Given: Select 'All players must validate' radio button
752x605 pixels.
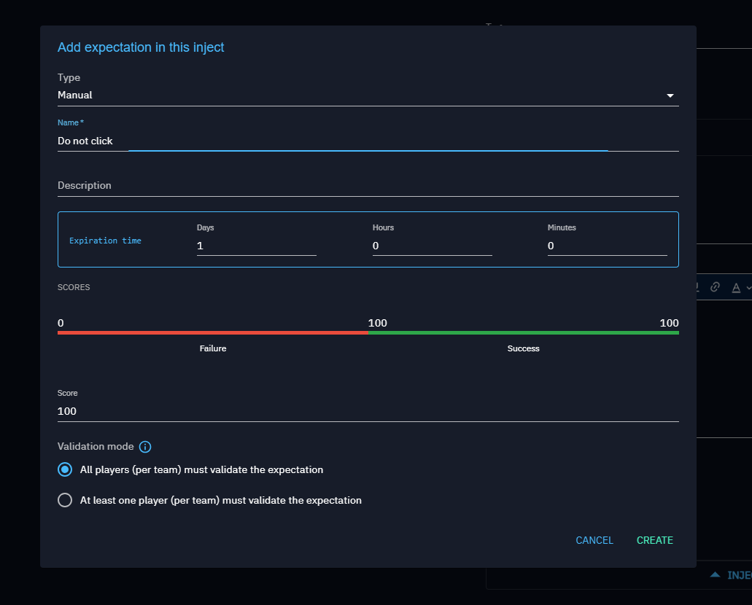Looking at the screenshot, I should (65, 469).
